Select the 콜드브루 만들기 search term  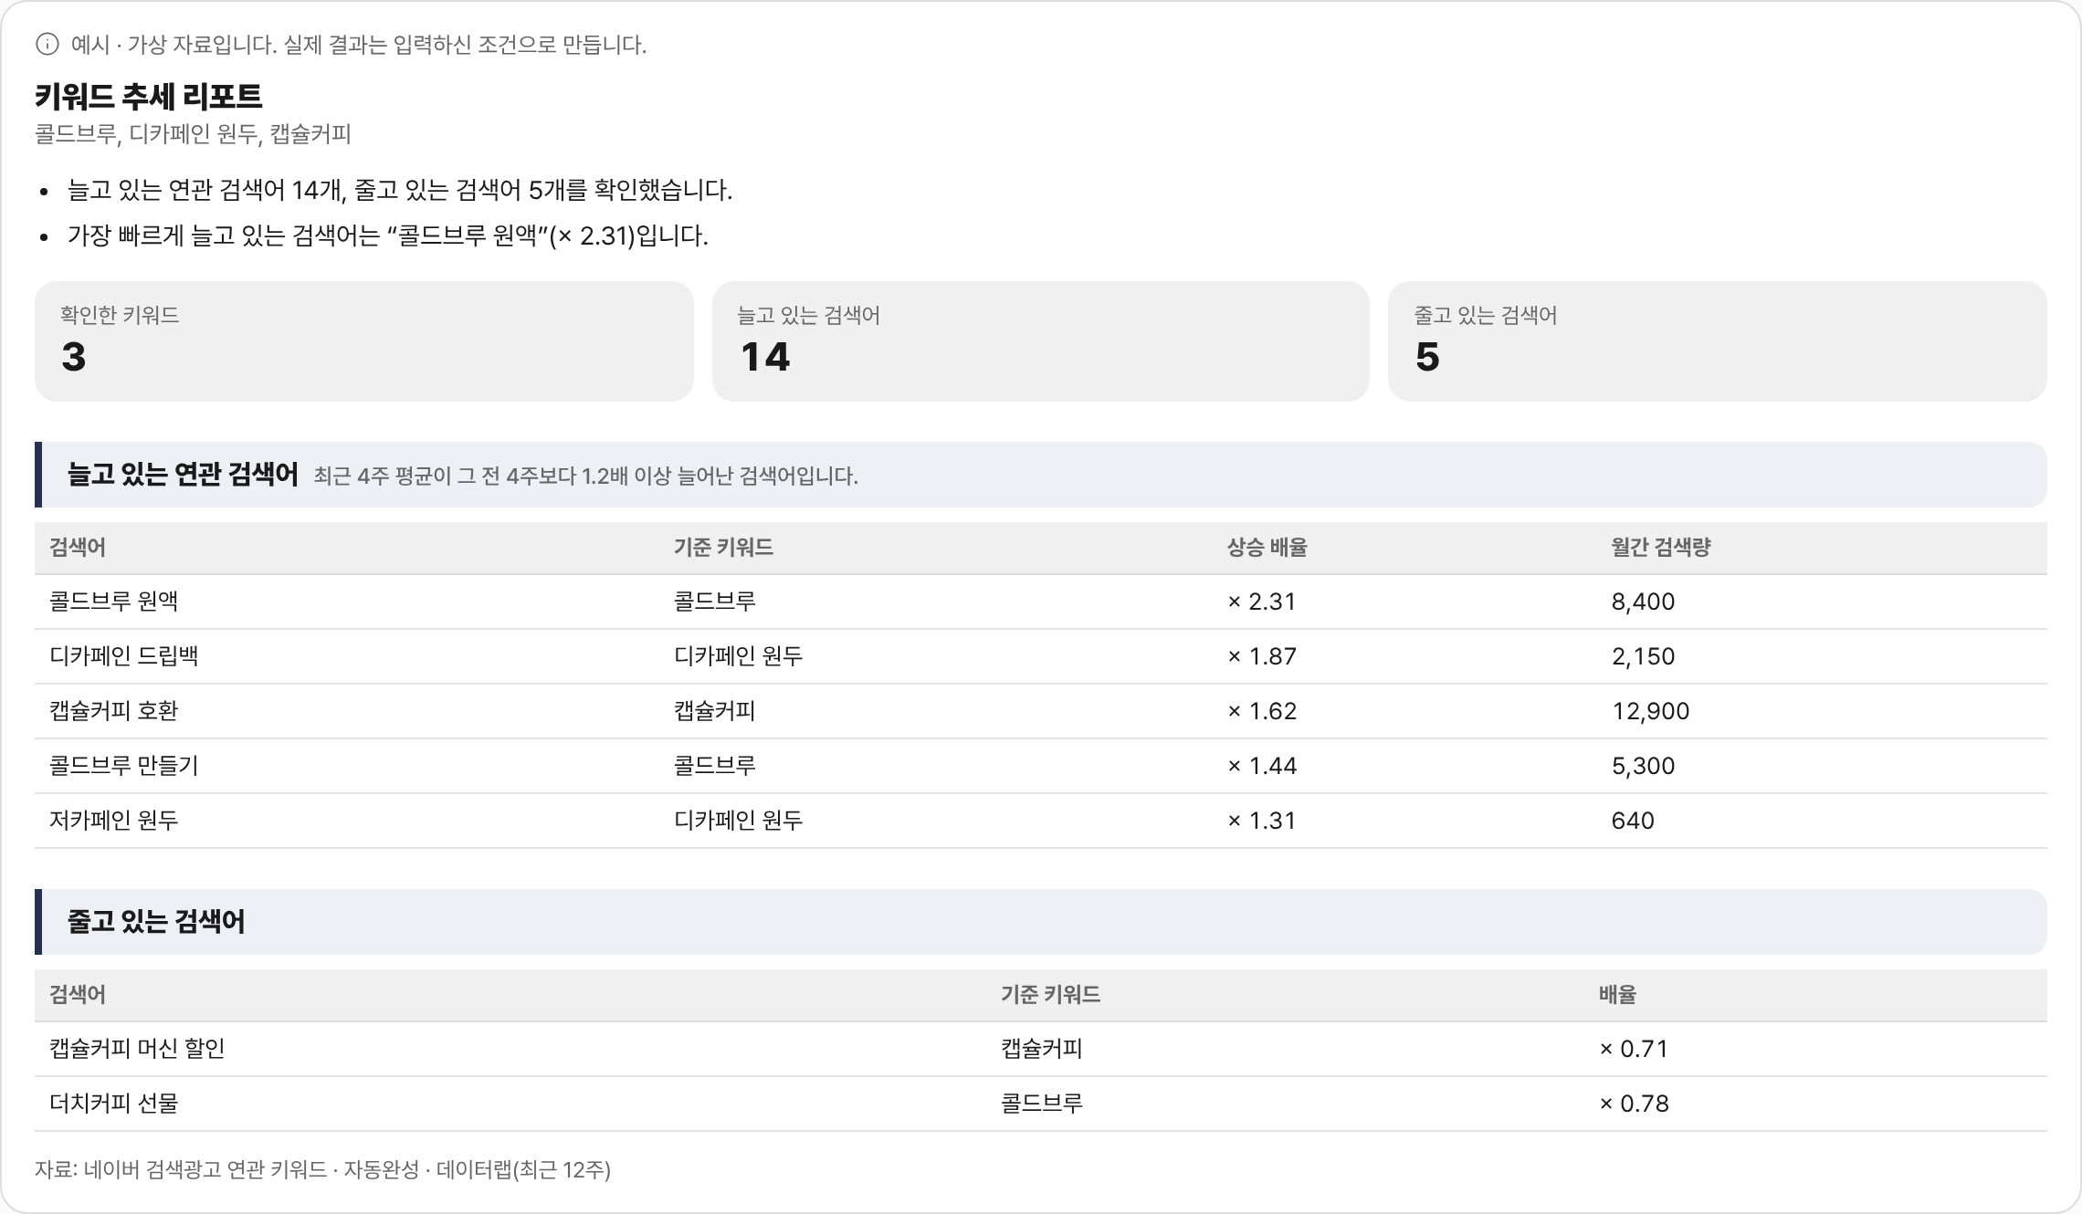pos(124,766)
